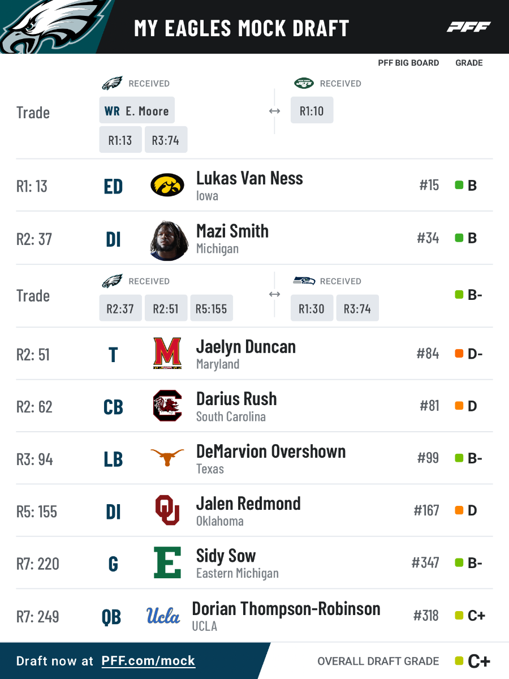Click the Iowa Hawkeyes team logo
The width and height of the screenshot is (509, 679).
tap(167, 186)
